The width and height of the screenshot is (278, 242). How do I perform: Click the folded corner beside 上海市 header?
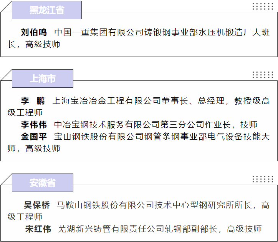(x=7, y=76)
